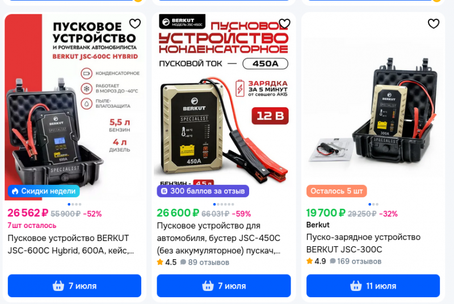Click the Скидки недели badge
This screenshot has height=304, width=454.
click(x=44, y=191)
